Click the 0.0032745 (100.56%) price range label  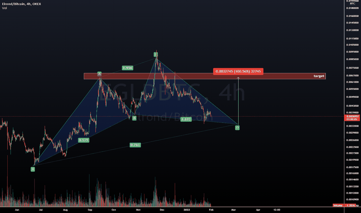pyautogui.click(x=238, y=71)
